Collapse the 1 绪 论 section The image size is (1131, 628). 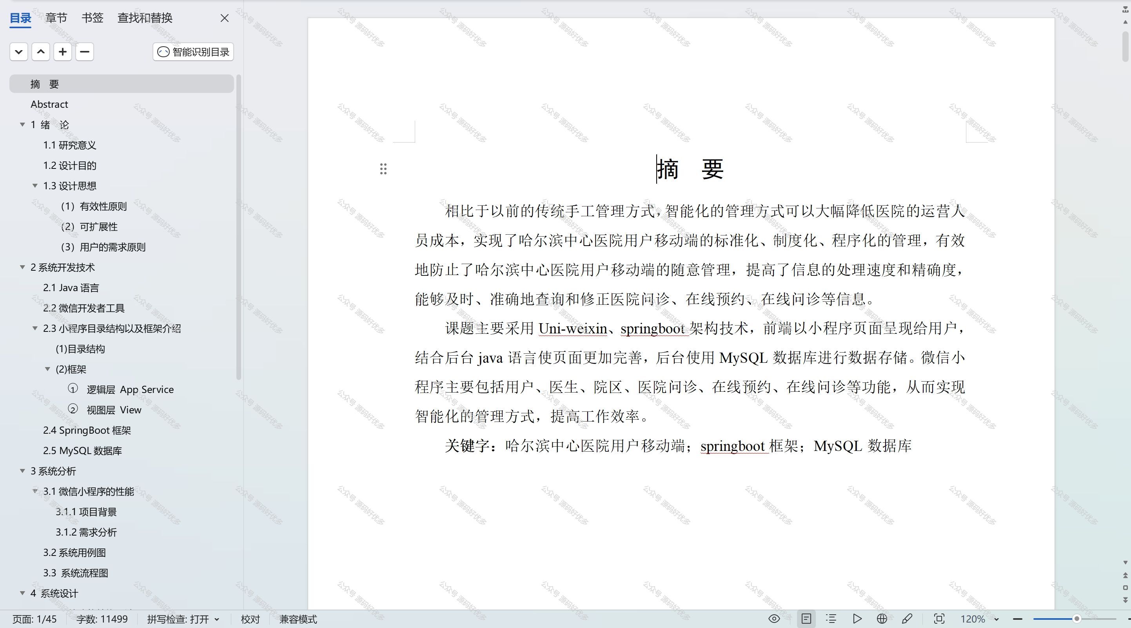[22, 125]
